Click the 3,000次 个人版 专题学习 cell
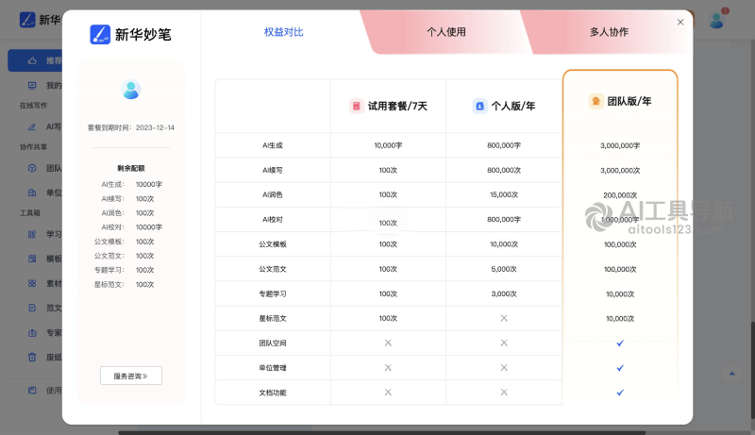The height and width of the screenshot is (435, 755). pos(504,293)
